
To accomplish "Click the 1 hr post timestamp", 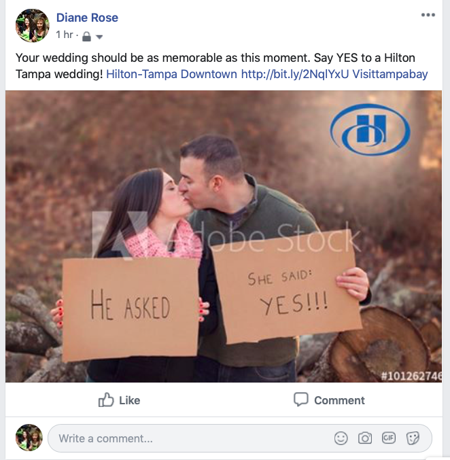I will click(x=65, y=35).
